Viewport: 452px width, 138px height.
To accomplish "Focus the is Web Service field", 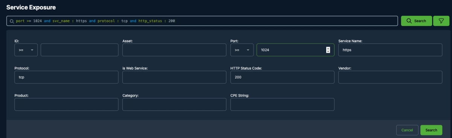I will click(174, 77).
